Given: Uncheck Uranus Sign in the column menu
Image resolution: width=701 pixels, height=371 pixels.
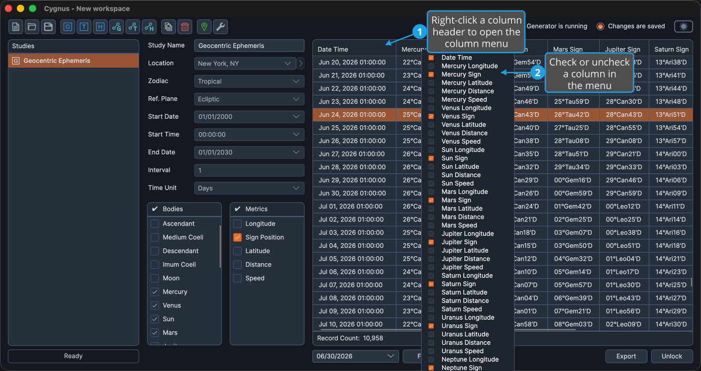Looking at the screenshot, I should pos(431,326).
